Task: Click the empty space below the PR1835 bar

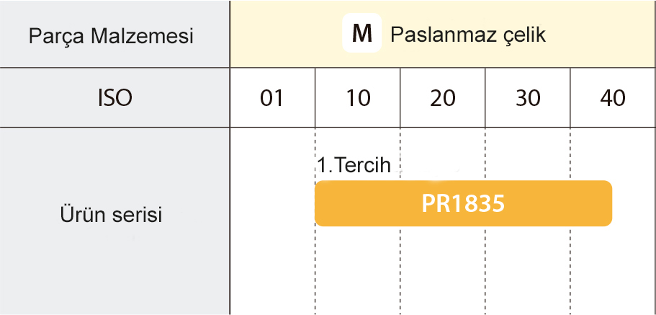Action: [x=463, y=270]
